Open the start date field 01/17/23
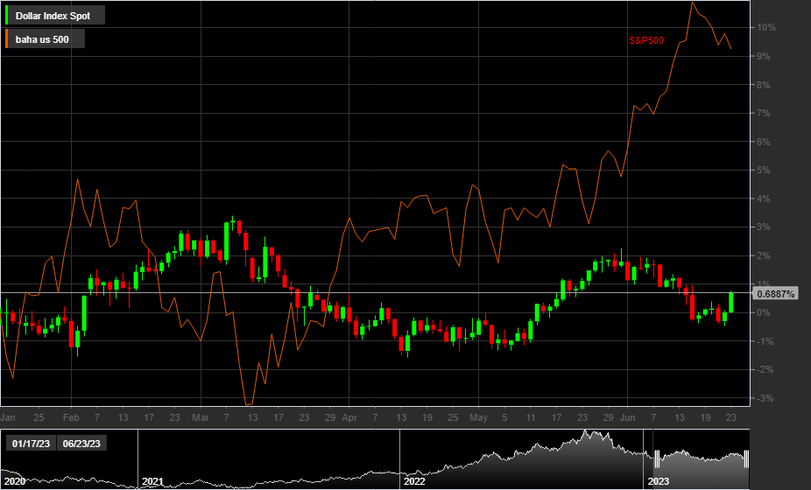The width and height of the screenshot is (811, 490). coord(31,444)
